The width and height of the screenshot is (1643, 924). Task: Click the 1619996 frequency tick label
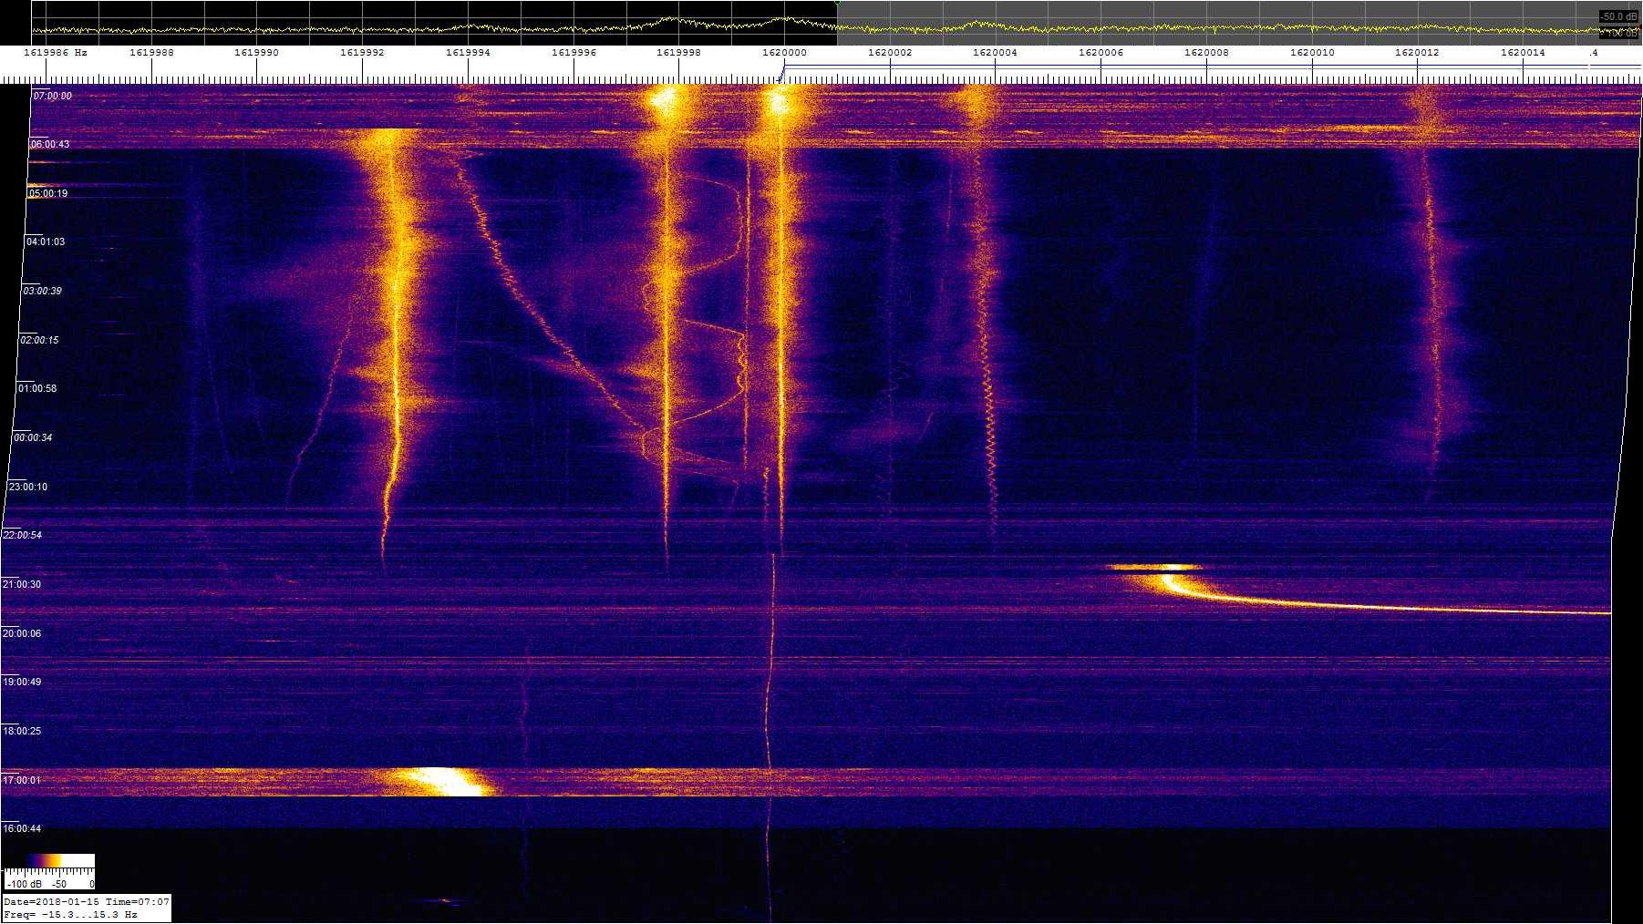(x=573, y=53)
